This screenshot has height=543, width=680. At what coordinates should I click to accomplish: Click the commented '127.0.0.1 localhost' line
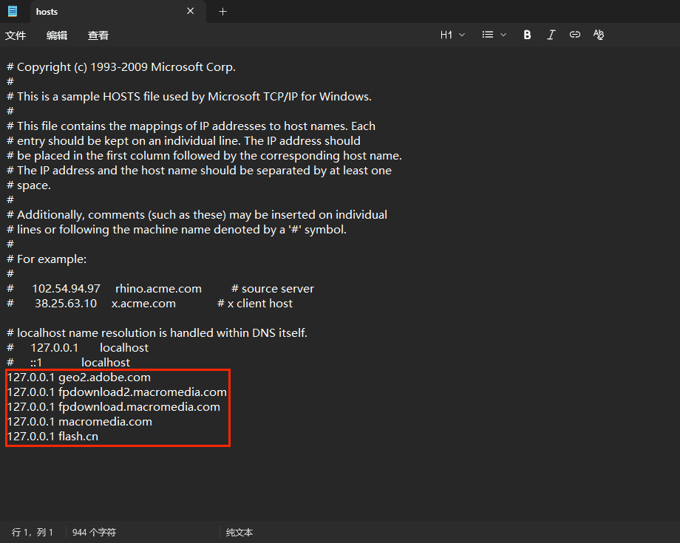(x=78, y=348)
